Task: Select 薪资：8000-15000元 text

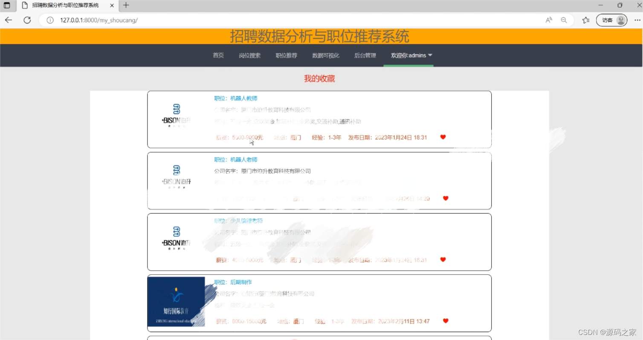Action: click(241, 321)
